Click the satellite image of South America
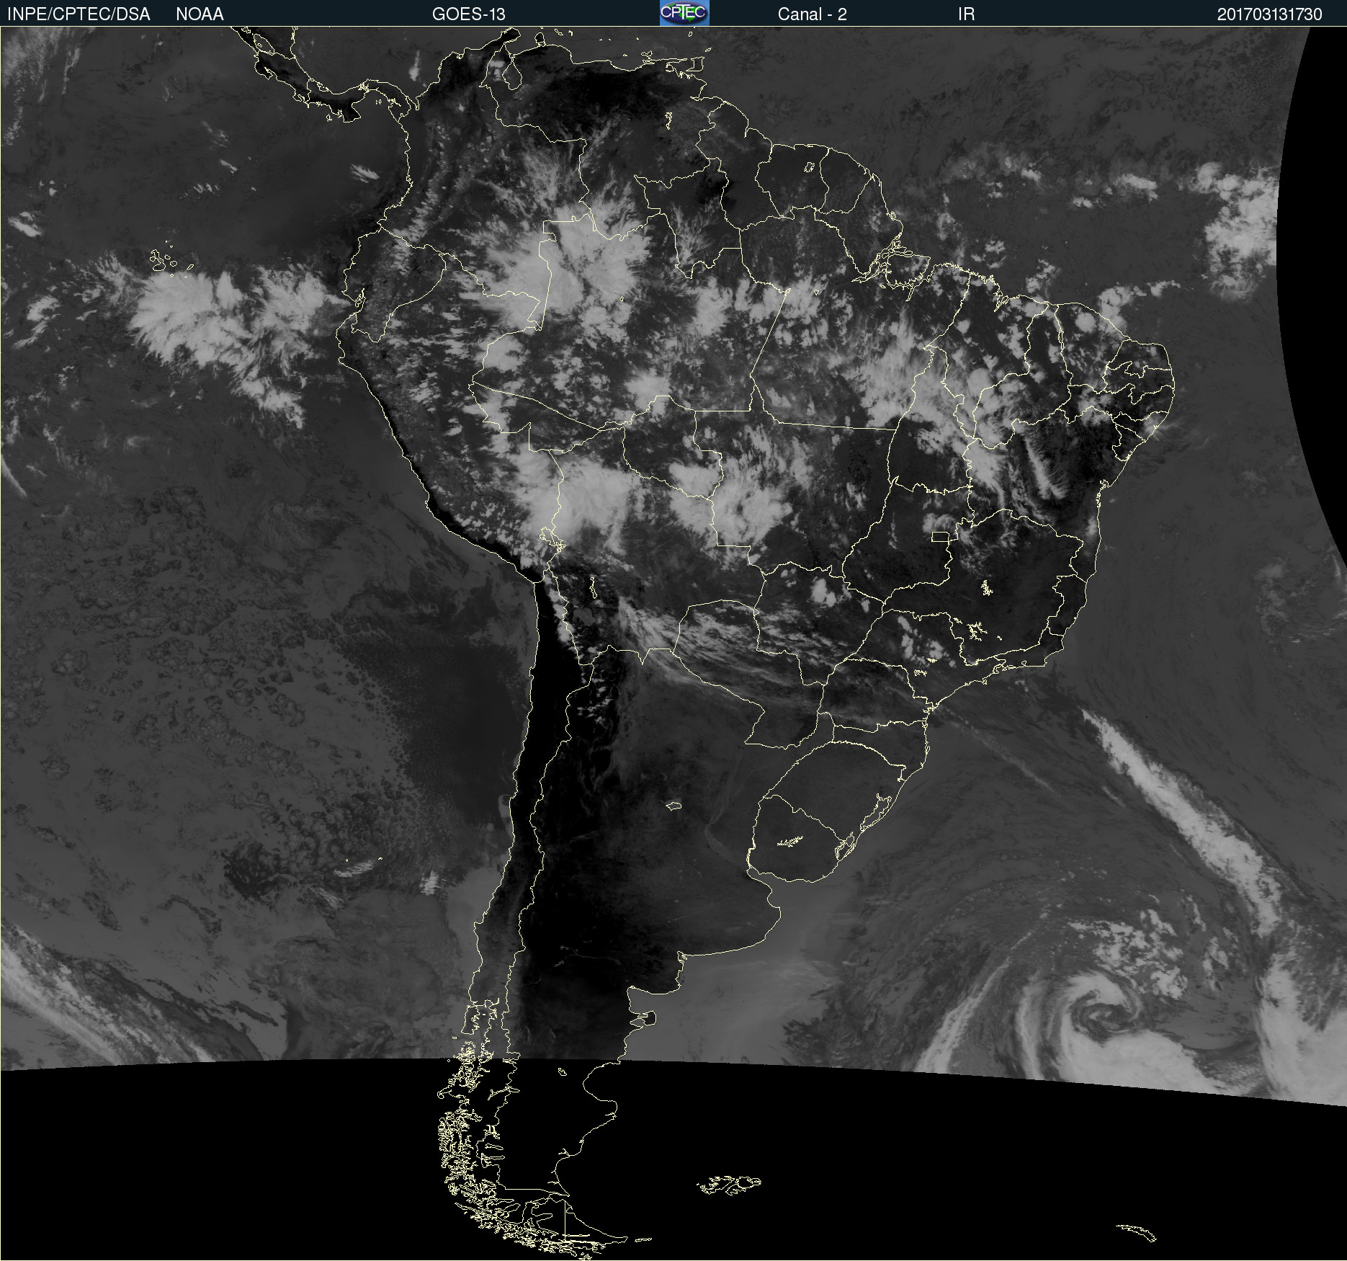1347x1261 pixels. click(673, 643)
